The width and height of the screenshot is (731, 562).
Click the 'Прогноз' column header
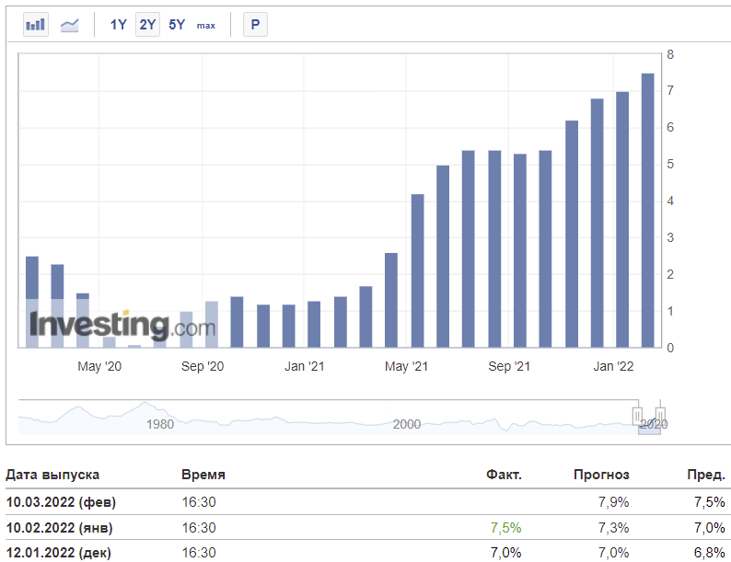(x=601, y=475)
